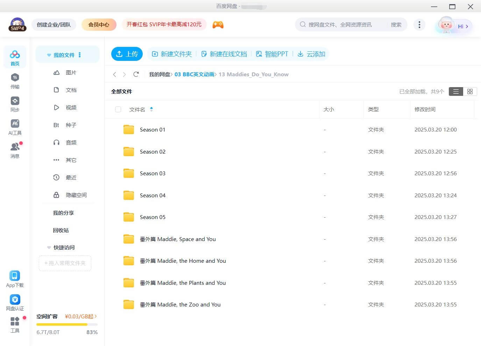
Task: Refresh the current folder view
Action: (x=136, y=74)
